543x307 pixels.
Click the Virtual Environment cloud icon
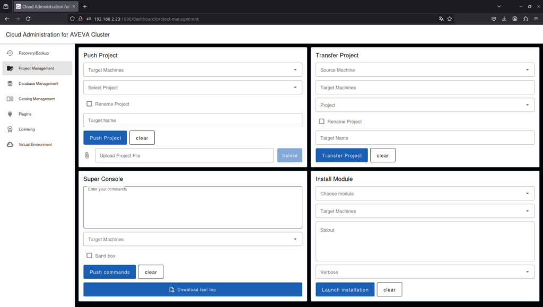pos(10,144)
